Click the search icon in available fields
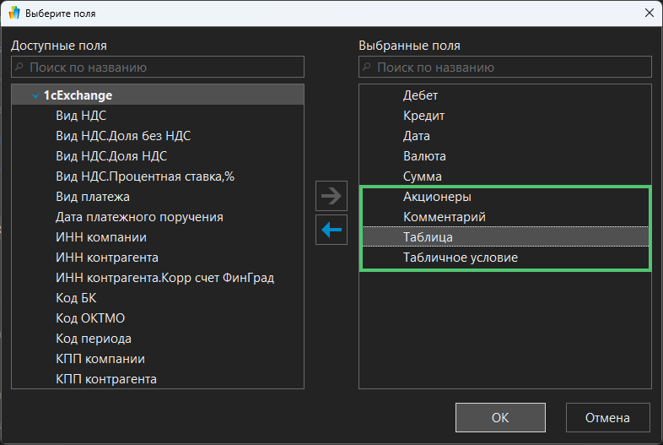The height and width of the screenshot is (445, 663). pos(20,67)
